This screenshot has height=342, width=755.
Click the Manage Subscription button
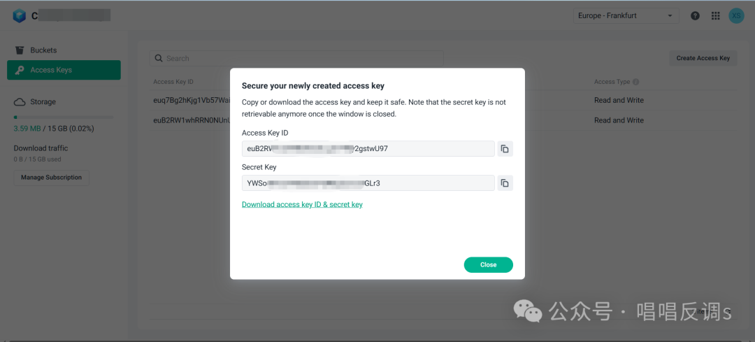click(x=51, y=178)
